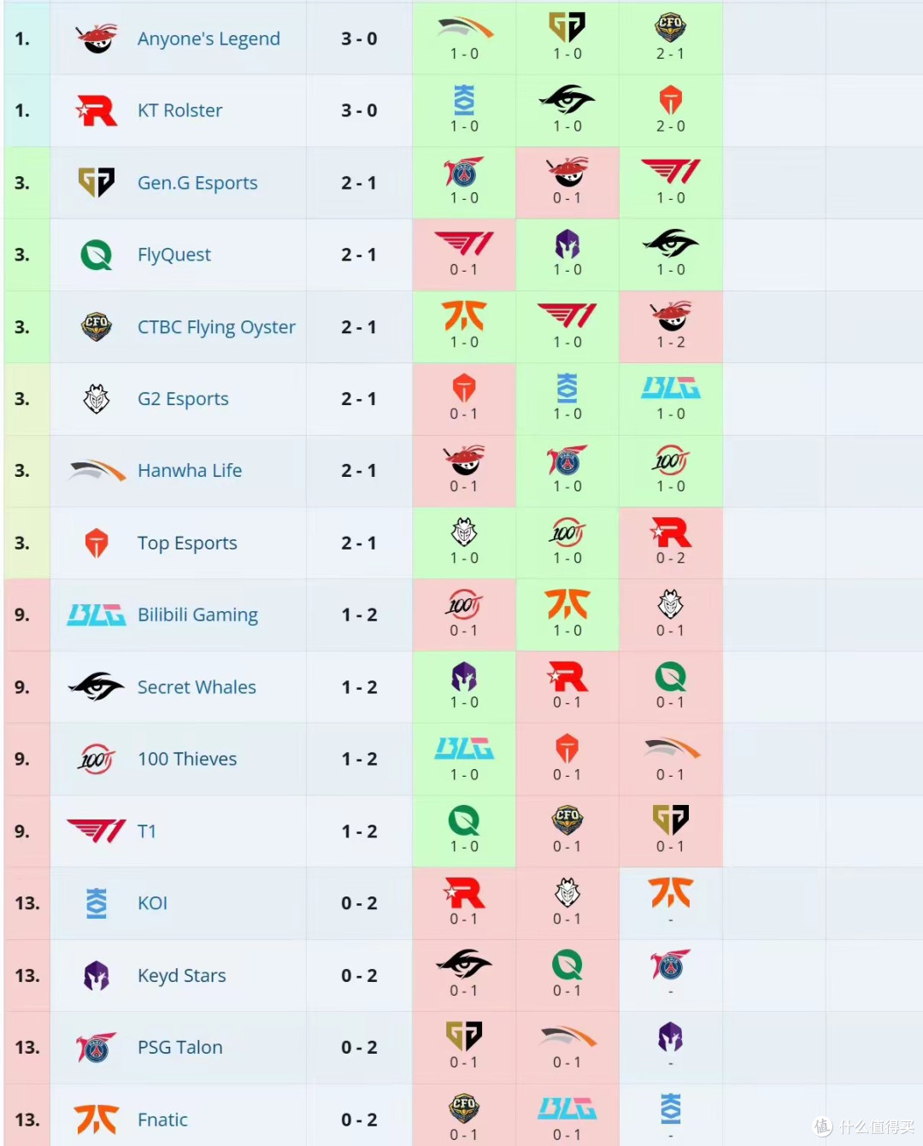This screenshot has height=1146, width=923.
Task: Click Anyone's Legend 2-1 result against CFO
Action: pos(670,38)
